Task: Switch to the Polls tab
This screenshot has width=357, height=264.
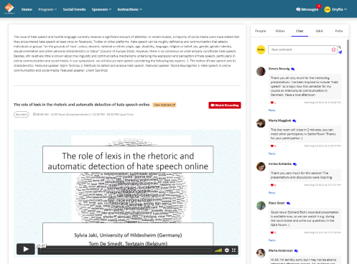Action: (338, 31)
